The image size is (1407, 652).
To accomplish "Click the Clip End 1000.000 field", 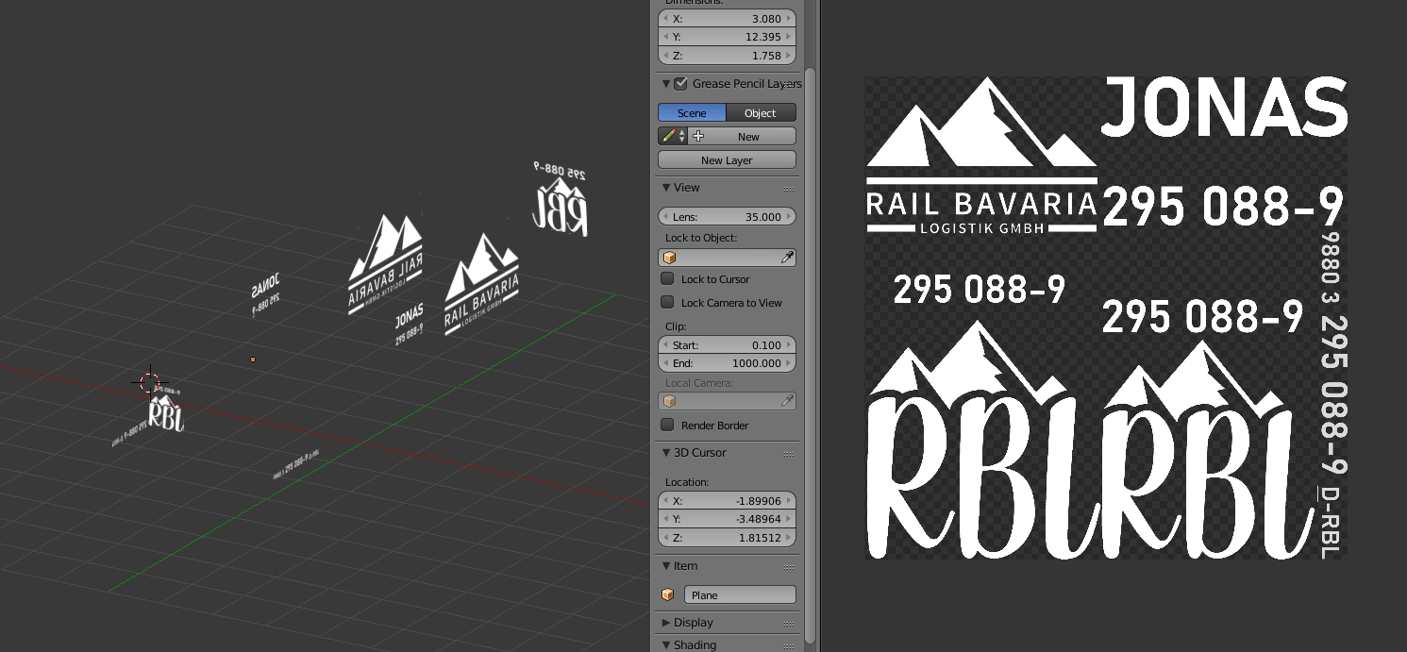I will click(727, 363).
